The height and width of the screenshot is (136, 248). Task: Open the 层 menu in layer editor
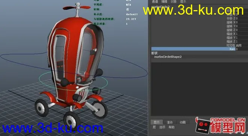pos(154,127)
